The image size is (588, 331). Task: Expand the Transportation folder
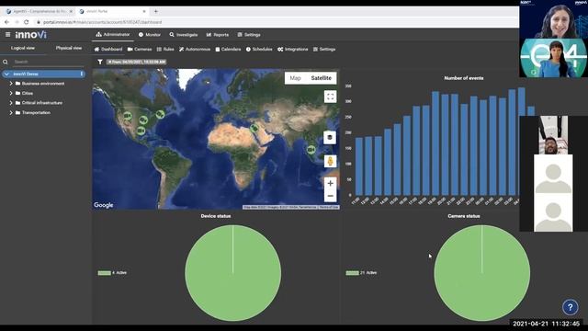[11, 112]
